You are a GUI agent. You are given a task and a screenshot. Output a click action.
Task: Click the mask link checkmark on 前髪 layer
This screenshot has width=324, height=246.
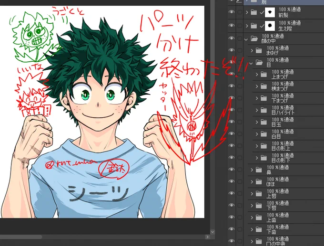tap(262, 13)
